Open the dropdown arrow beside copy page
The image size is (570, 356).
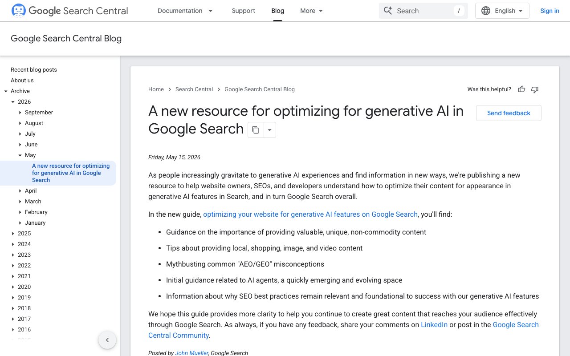tap(270, 130)
